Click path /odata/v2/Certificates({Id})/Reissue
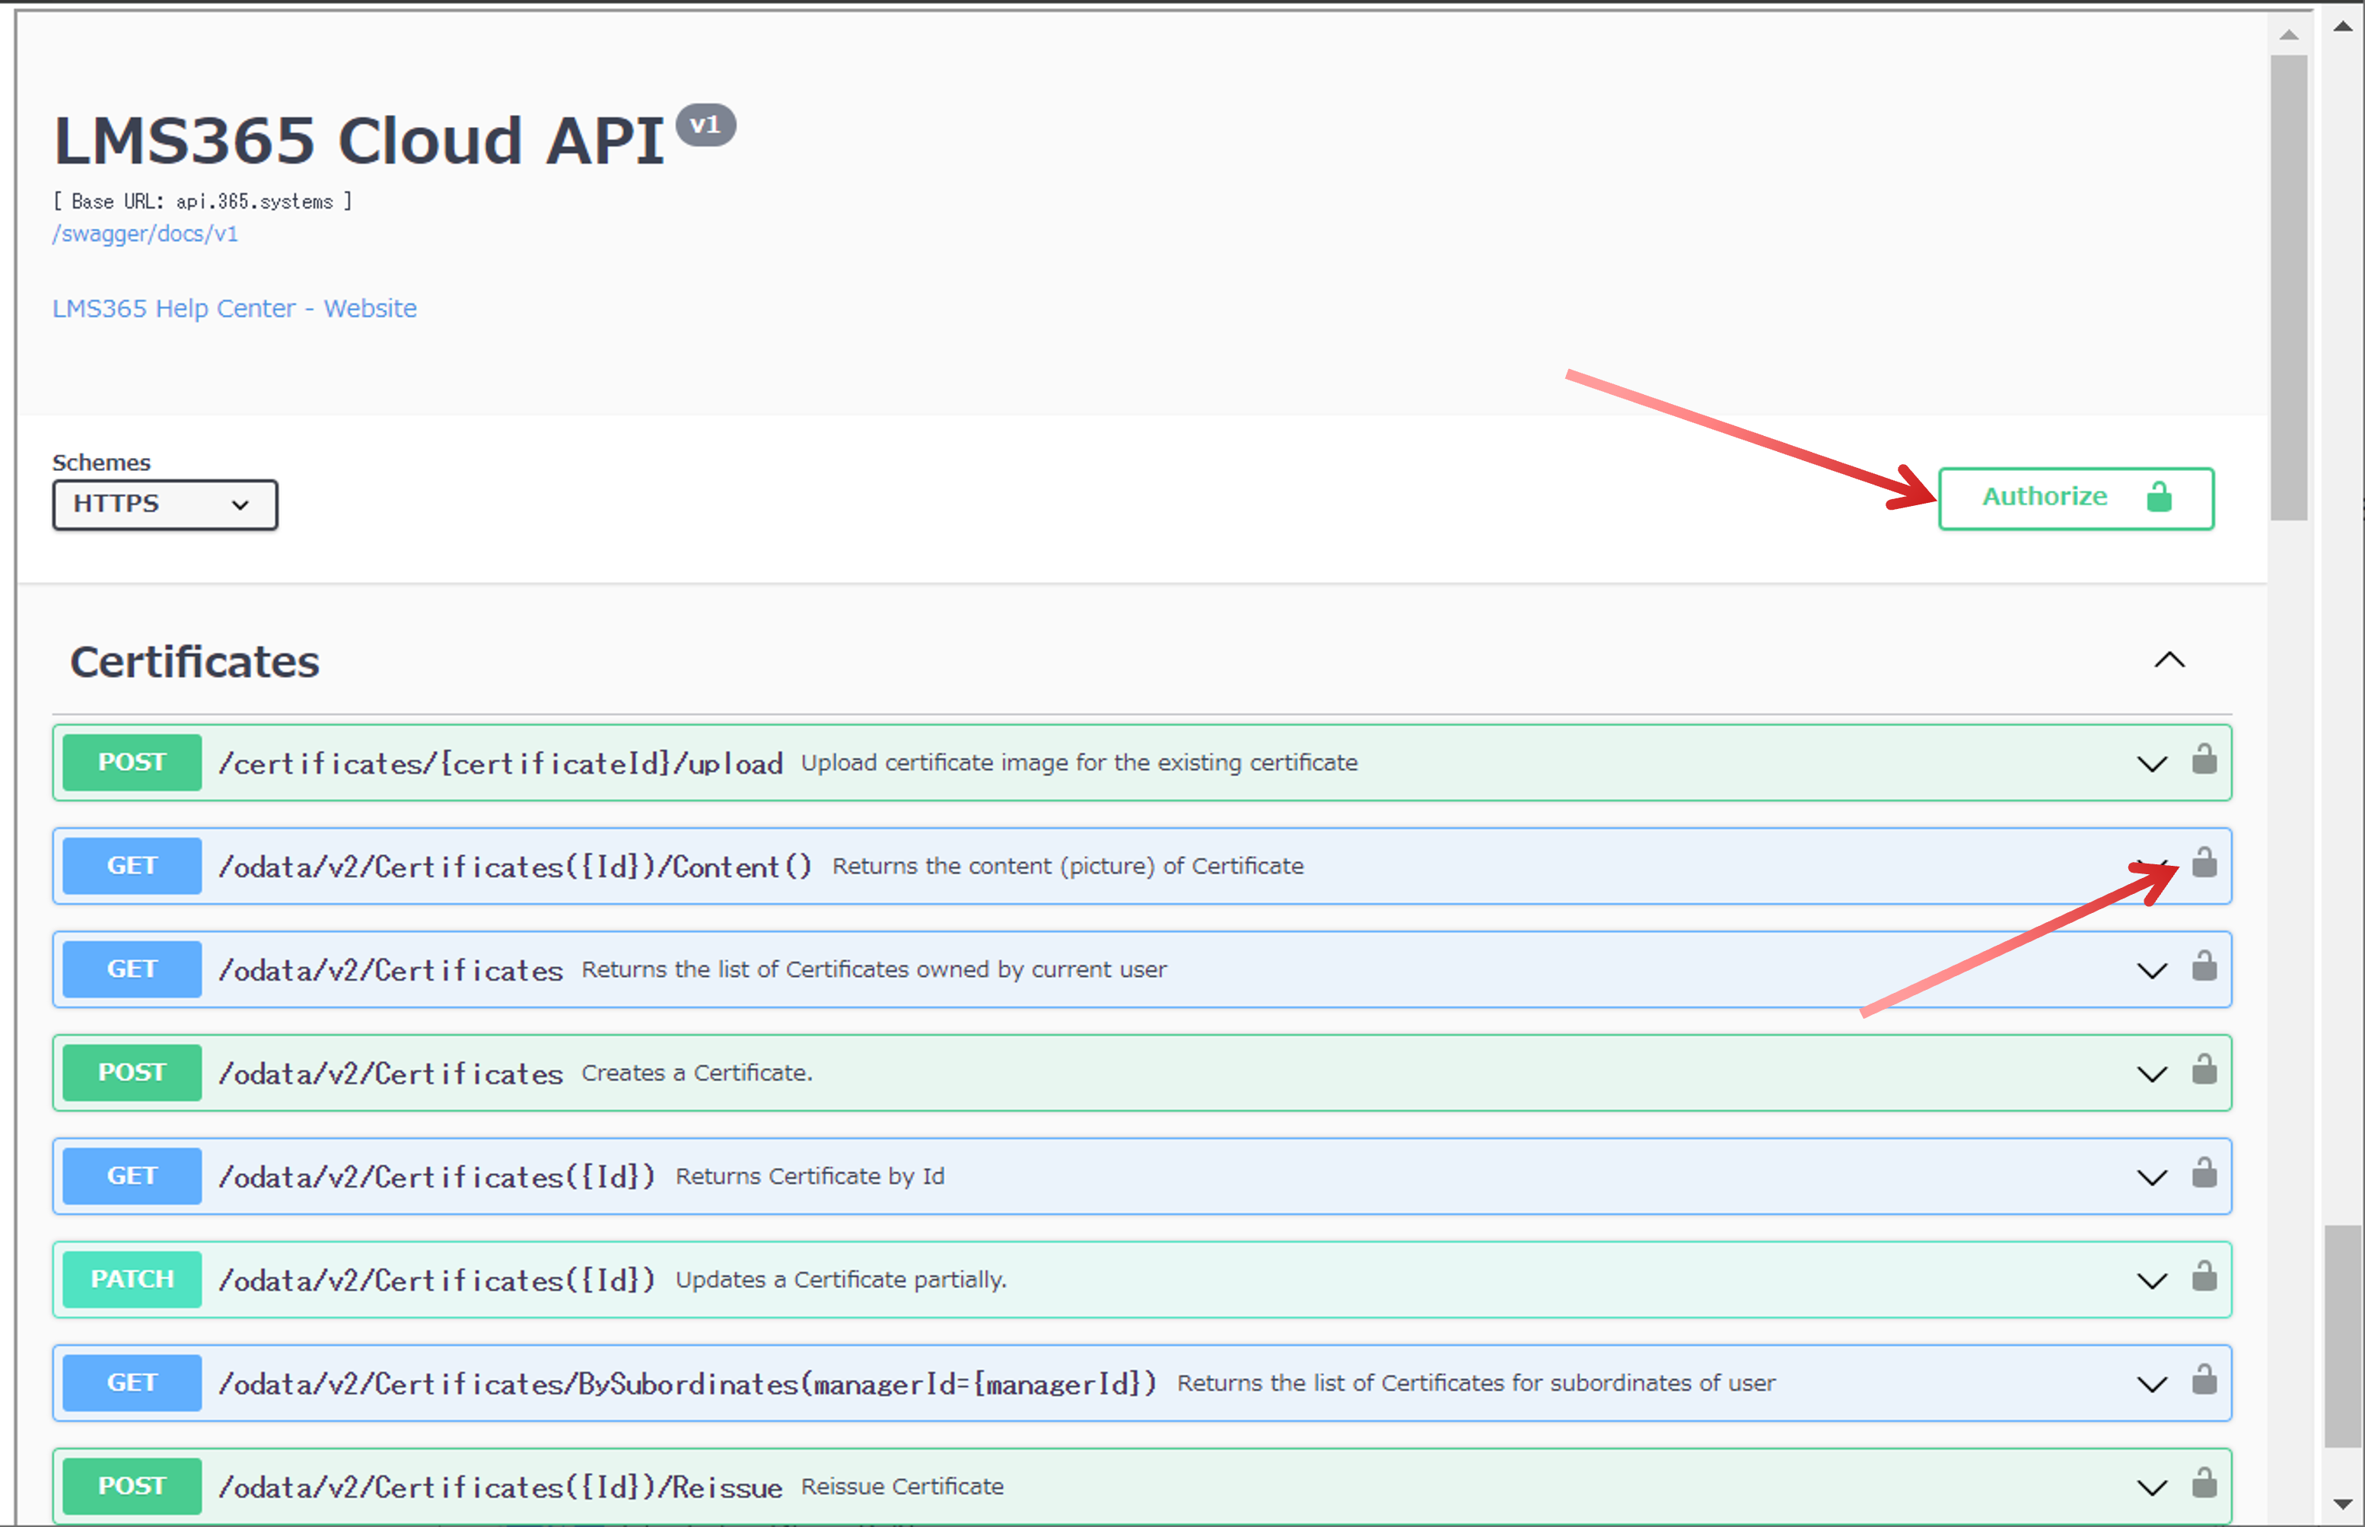Screen dimensions: 2365x1527 pos(500,1487)
